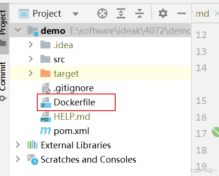Select the src folder icon
Screen dimensions: 219x176
(45, 59)
